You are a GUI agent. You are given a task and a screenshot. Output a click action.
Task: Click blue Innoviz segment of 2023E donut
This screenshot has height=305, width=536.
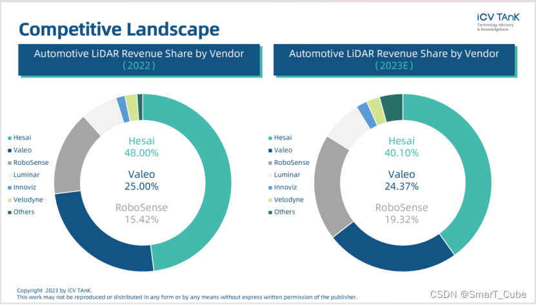tap(367, 116)
